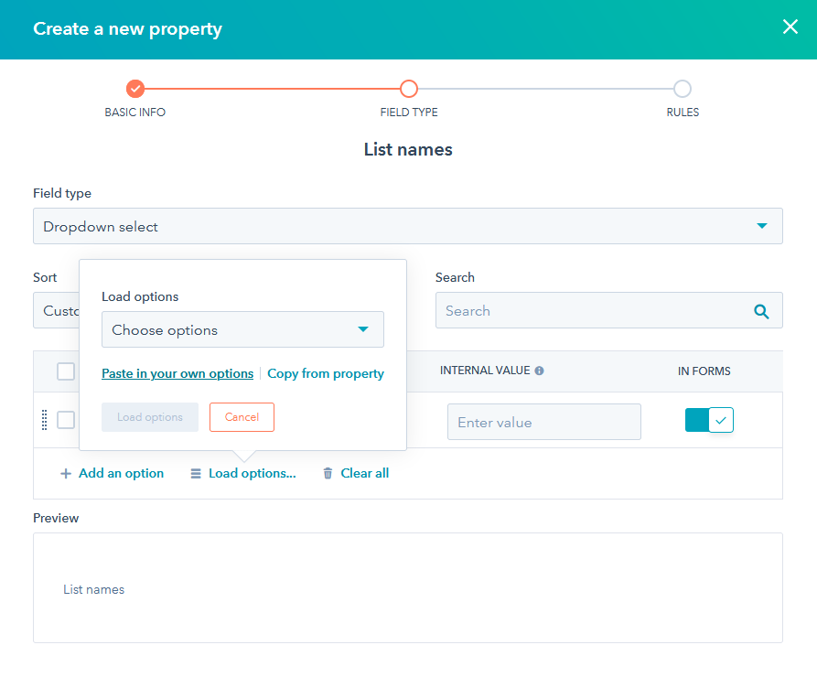Screen dimensions: 817x688
Task: Click the hamburger icon beside Load options...
Action: tap(194, 473)
